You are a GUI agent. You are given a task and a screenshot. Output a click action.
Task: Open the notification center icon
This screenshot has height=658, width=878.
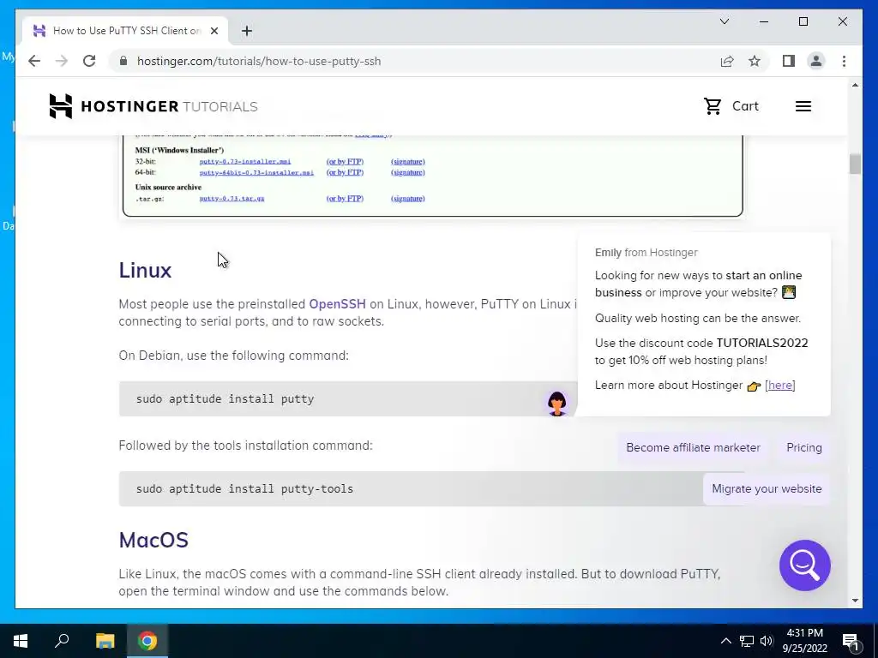pyautogui.click(x=851, y=643)
